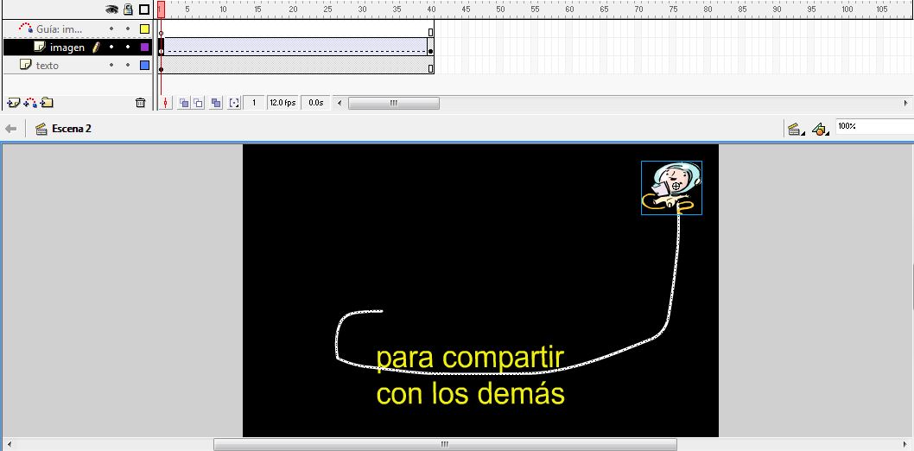Click the Escena 2 scene label

(71, 129)
